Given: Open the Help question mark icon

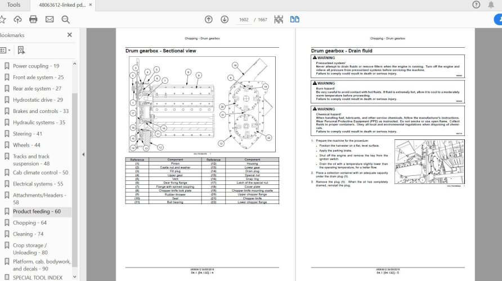Looking at the screenshot, I should point(476,5).
